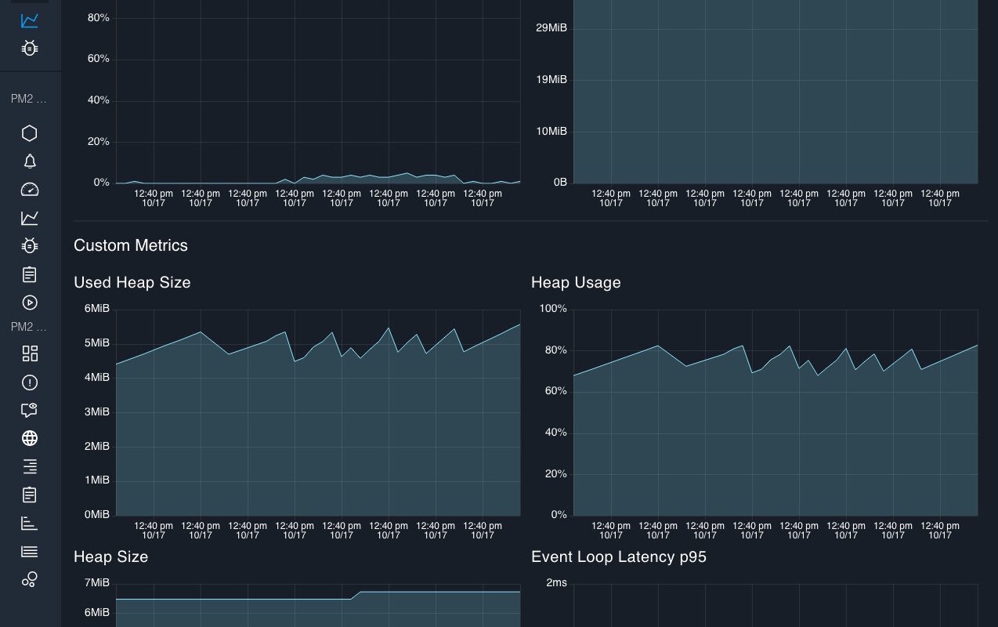Viewport: 998px width, 627px height.
Task: Click the 3MiB axis label on Used Heap Size
Action: click(97, 412)
